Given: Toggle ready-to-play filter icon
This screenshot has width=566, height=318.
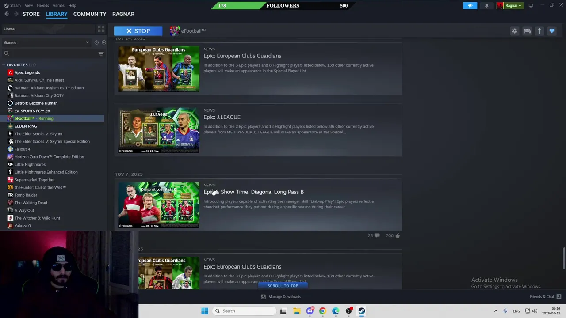Looking at the screenshot, I should 104,42.
